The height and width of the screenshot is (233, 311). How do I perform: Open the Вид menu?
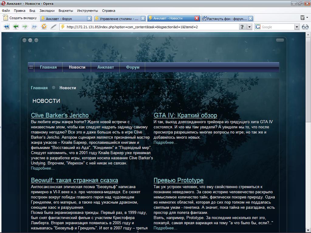[x=32, y=11]
